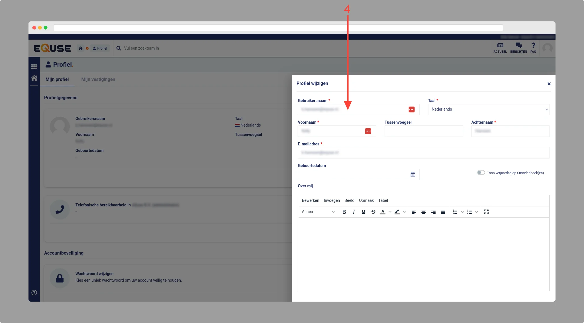Open text color picker arrow
The image size is (584, 323).
[x=390, y=212]
